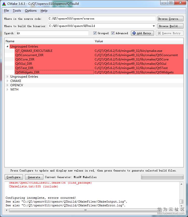
Task: Click the Current Generator: MinGW Makefiles label
Action: pos(71,177)
